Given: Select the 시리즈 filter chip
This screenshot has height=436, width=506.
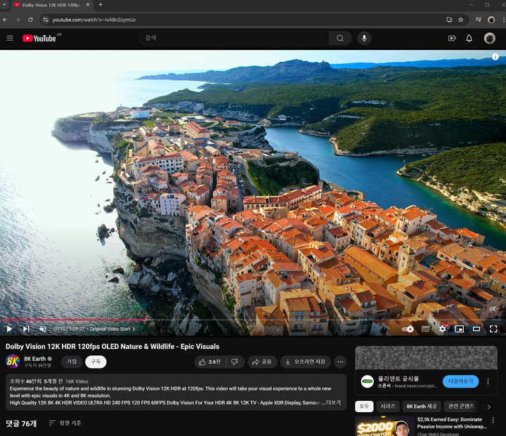Looking at the screenshot, I should coord(388,407).
